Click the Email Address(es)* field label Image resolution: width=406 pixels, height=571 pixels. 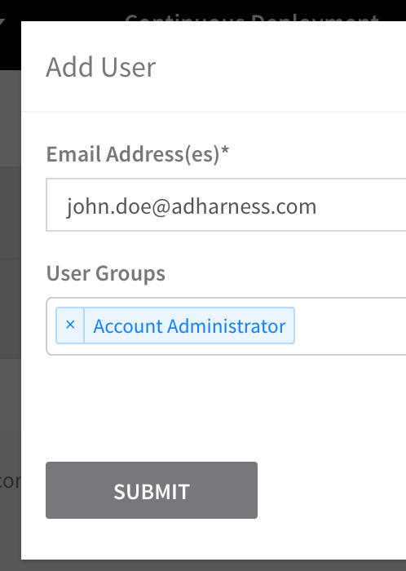point(138,154)
